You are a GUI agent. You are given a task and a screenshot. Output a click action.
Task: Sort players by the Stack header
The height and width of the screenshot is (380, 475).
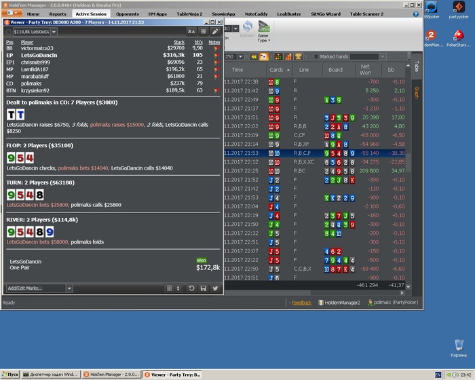pyautogui.click(x=178, y=42)
